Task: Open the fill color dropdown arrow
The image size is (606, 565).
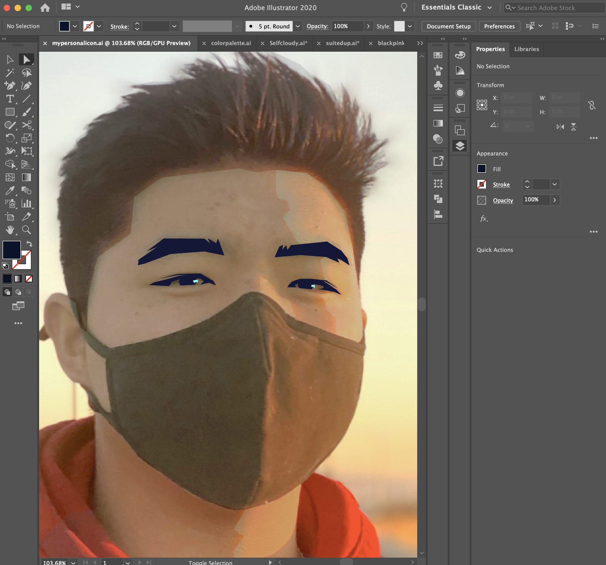Action: [75, 27]
